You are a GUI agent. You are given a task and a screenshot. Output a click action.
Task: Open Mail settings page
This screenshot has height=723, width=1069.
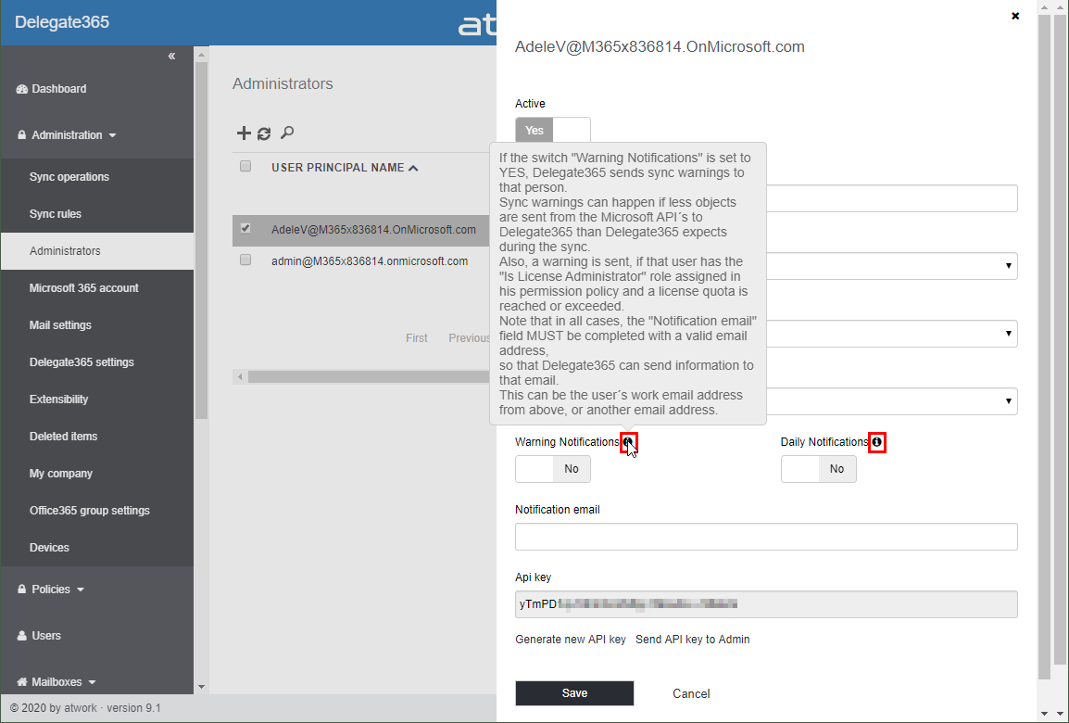click(x=97, y=325)
